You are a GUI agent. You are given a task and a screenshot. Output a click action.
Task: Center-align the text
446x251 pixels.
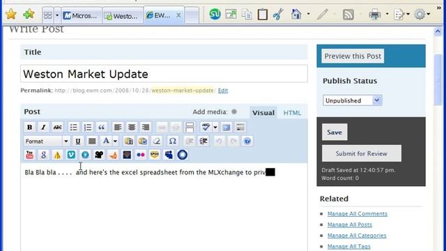[x=132, y=127]
